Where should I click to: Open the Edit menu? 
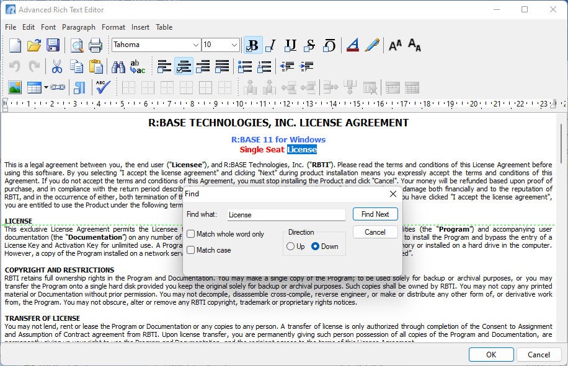[29, 27]
